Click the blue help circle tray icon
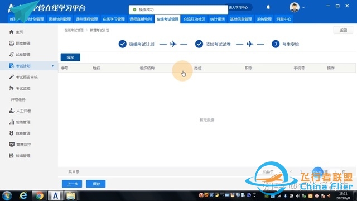 tap(249, 195)
